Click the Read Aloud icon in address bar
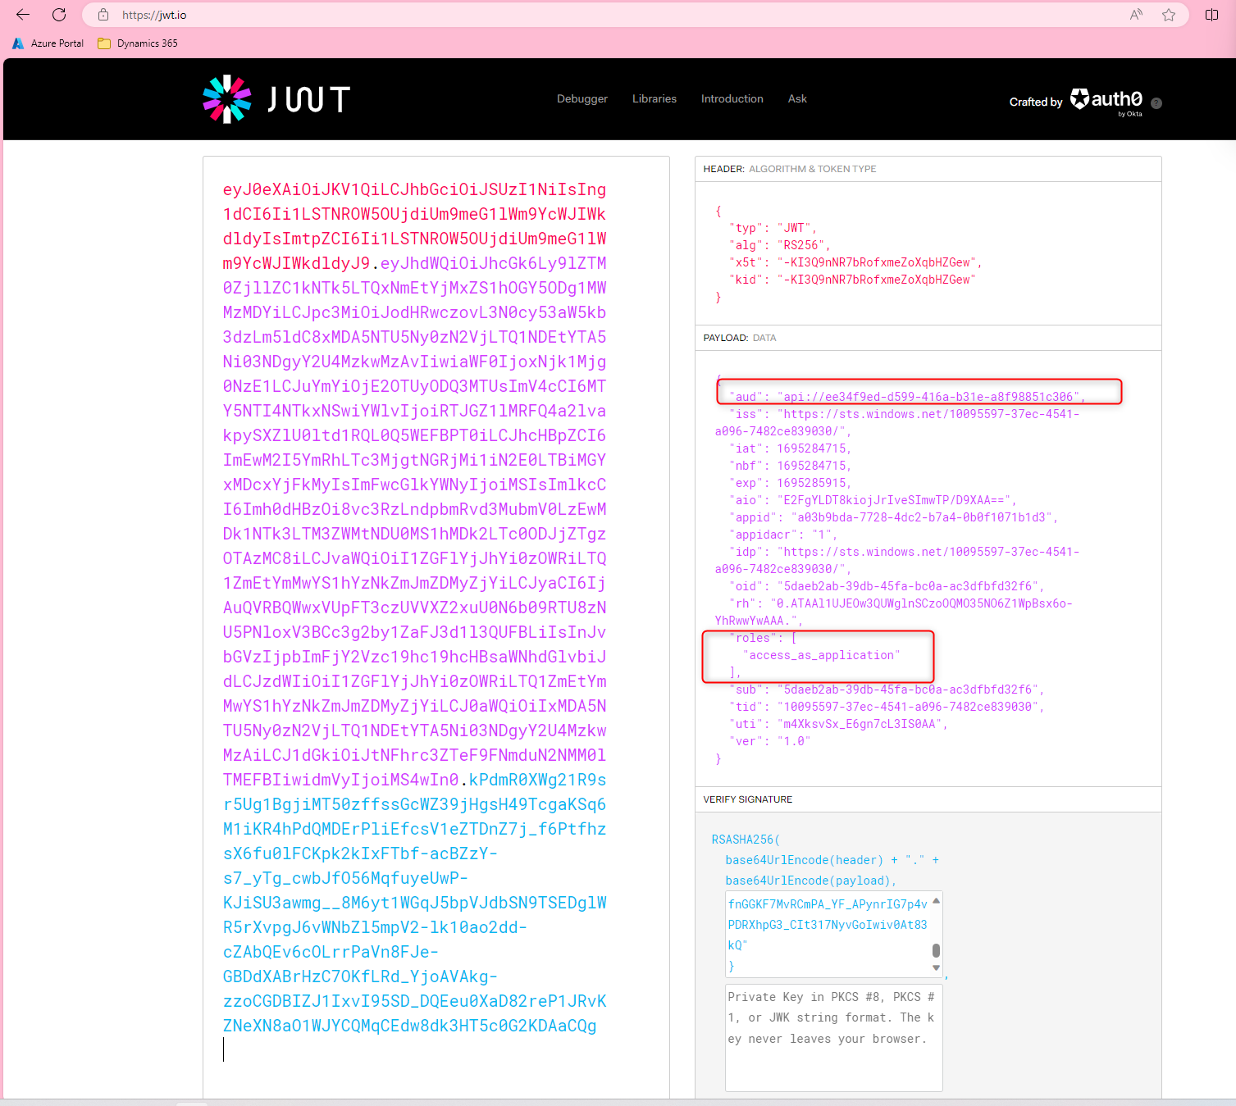Screen dimensions: 1236x1106 [1136, 15]
